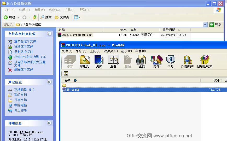Click 删除这个文件 link
The width and height of the screenshot is (227, 141).
click(24, 69)
